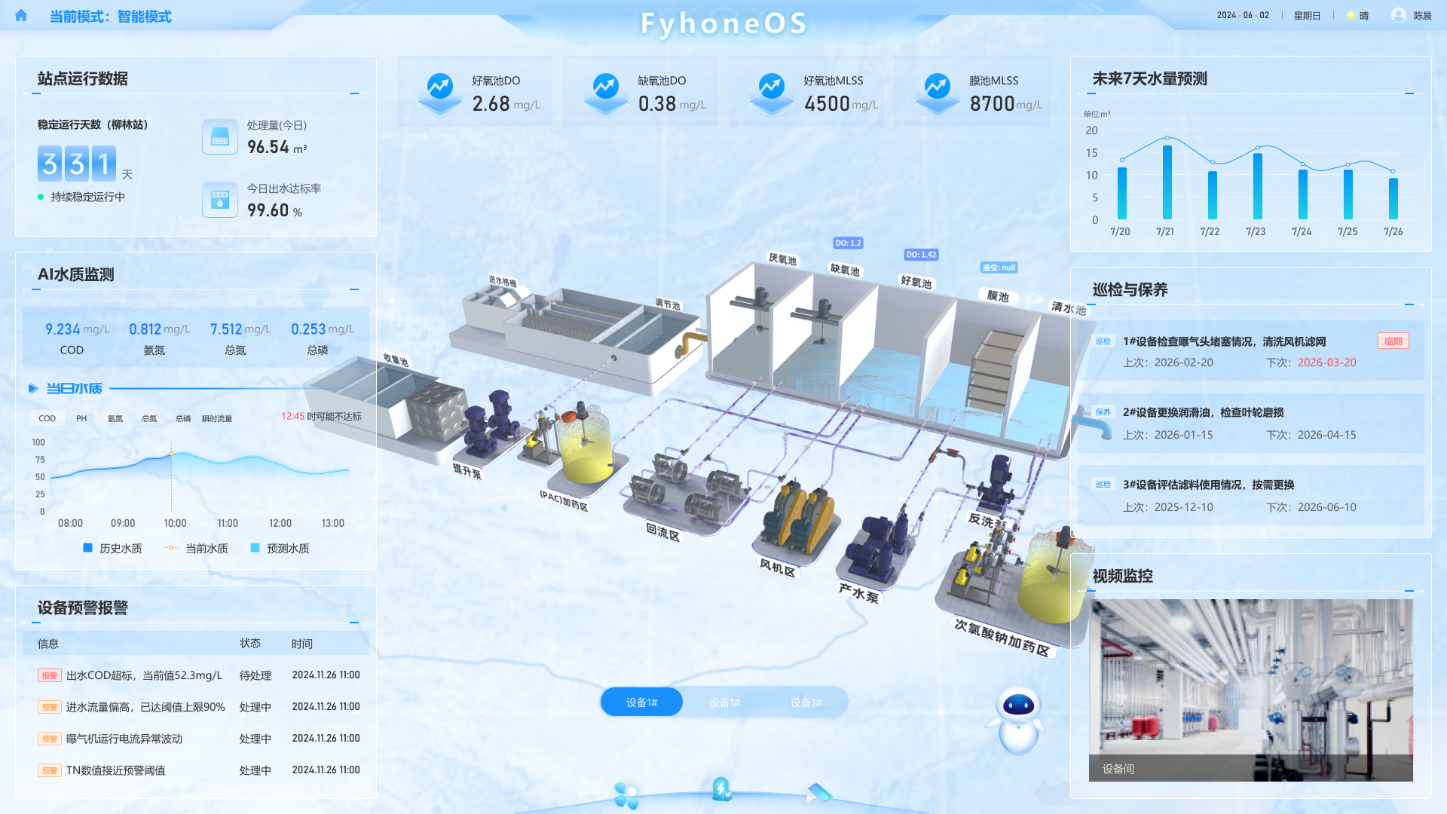This screenshot has height=814, width=1447.
Task: Select the second 设备1# tab
Action: click(x=723, y=701)
